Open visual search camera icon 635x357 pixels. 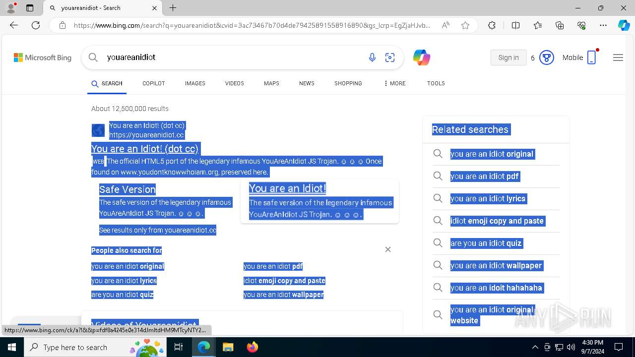coord(390,58)
